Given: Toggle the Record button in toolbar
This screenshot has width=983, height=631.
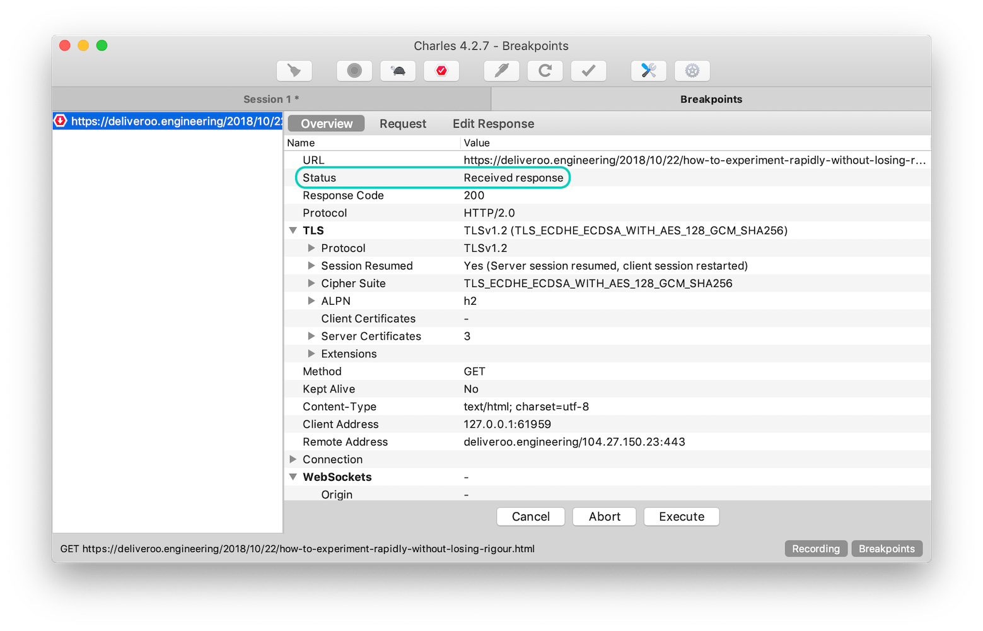Looking at the screenshot, I should [x=354, y=71].
